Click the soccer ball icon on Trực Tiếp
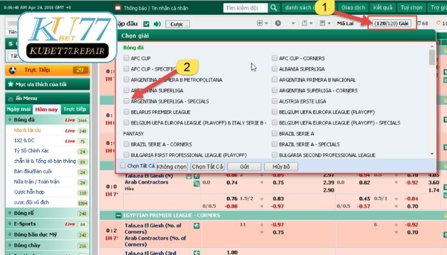The image size is (447, 255). point(13,70)
